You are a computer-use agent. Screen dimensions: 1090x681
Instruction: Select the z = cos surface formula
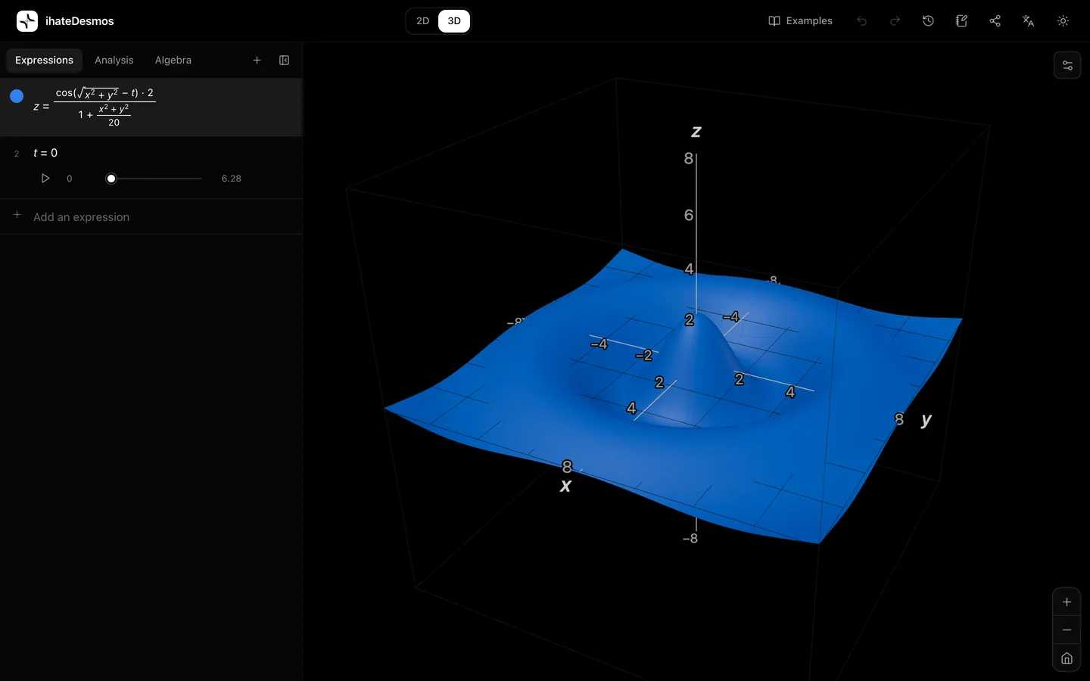pyautogui.click(x=95, y=107)
